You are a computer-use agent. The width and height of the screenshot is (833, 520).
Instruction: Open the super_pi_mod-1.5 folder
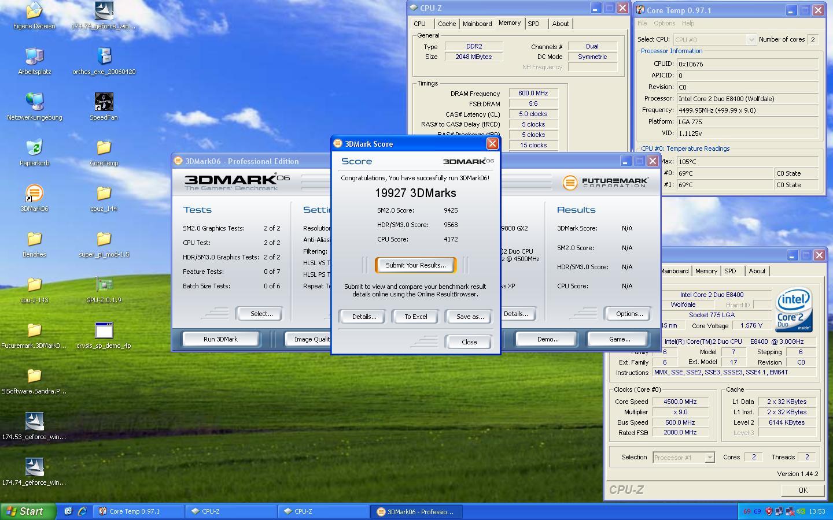coord(104,243)
